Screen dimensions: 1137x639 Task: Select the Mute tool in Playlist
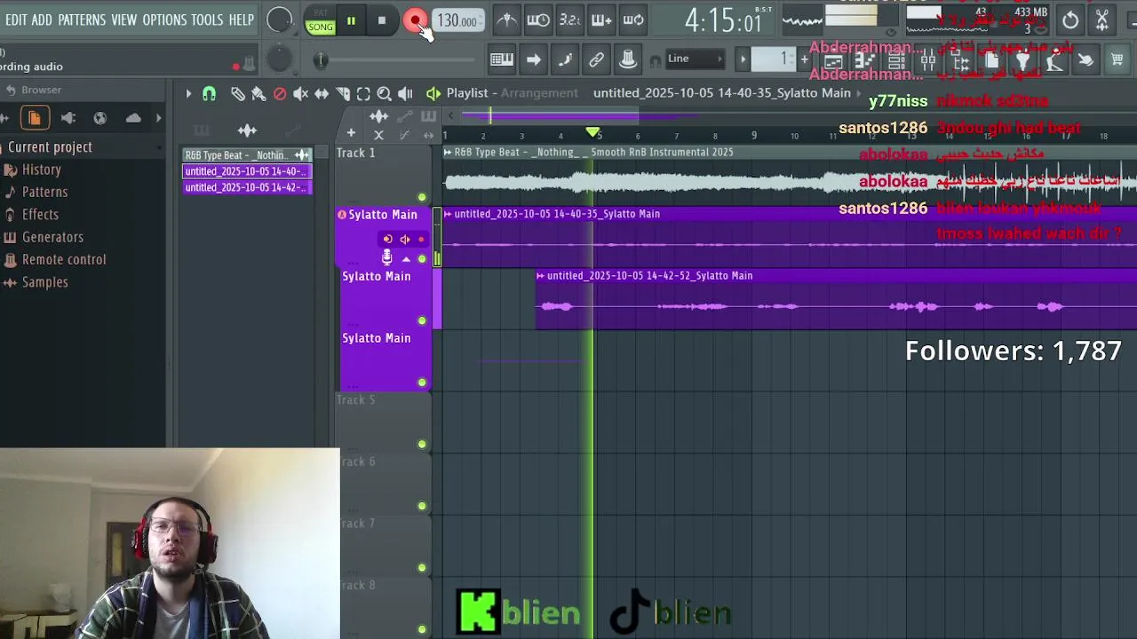pyautogui.click(x=300, y=93)
